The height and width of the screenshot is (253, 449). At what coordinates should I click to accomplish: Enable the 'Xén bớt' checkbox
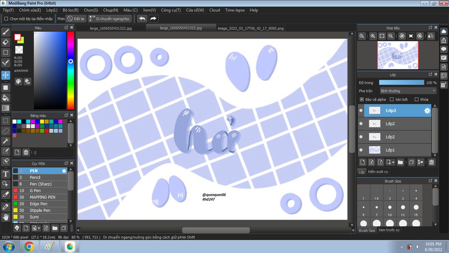point(392,100)
